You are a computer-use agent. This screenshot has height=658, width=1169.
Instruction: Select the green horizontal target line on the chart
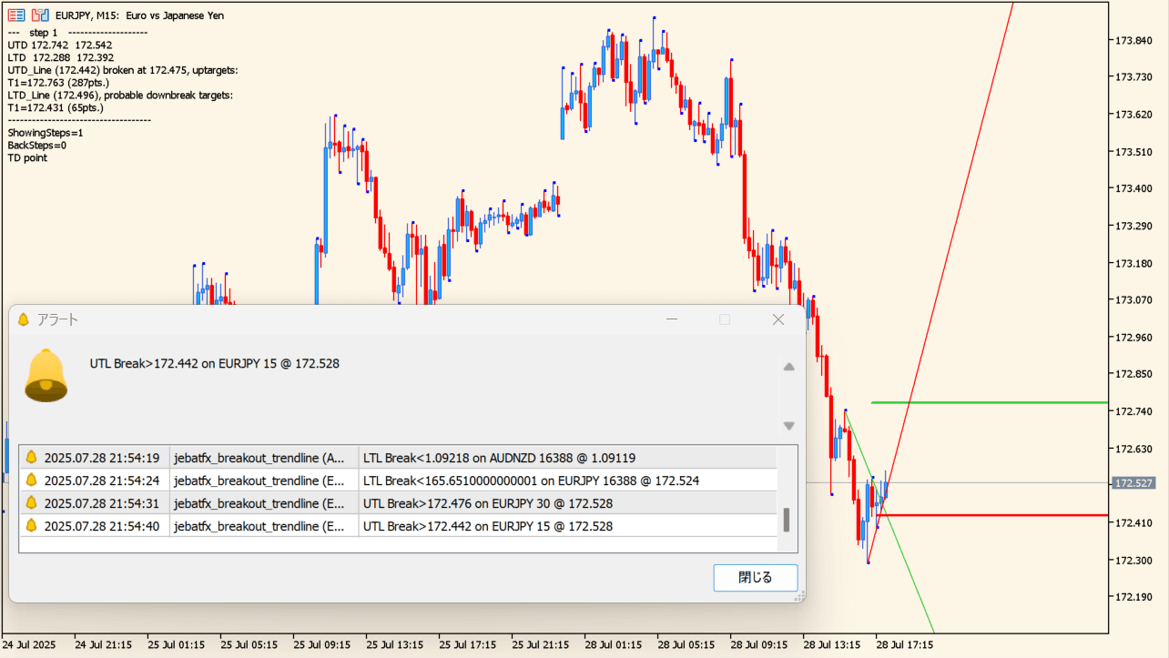pos(989,402)
